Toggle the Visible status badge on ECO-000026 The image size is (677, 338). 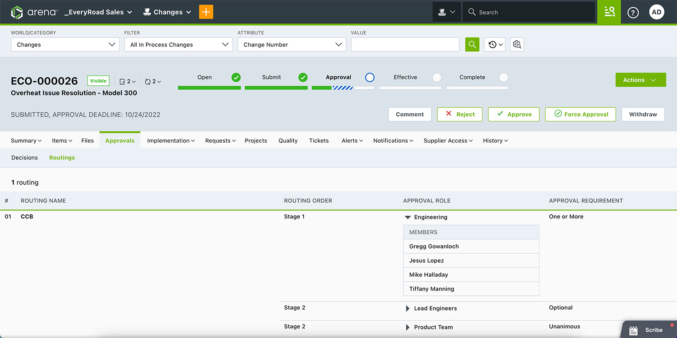click(x=98, y=81)
